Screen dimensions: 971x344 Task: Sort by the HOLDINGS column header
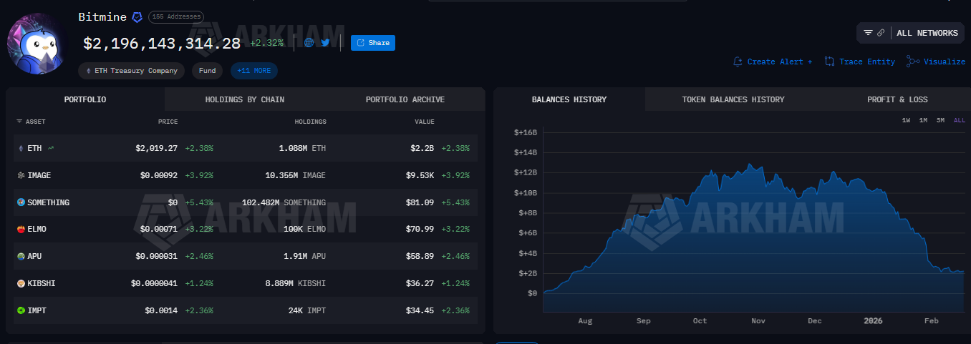[x=310, y=122]
